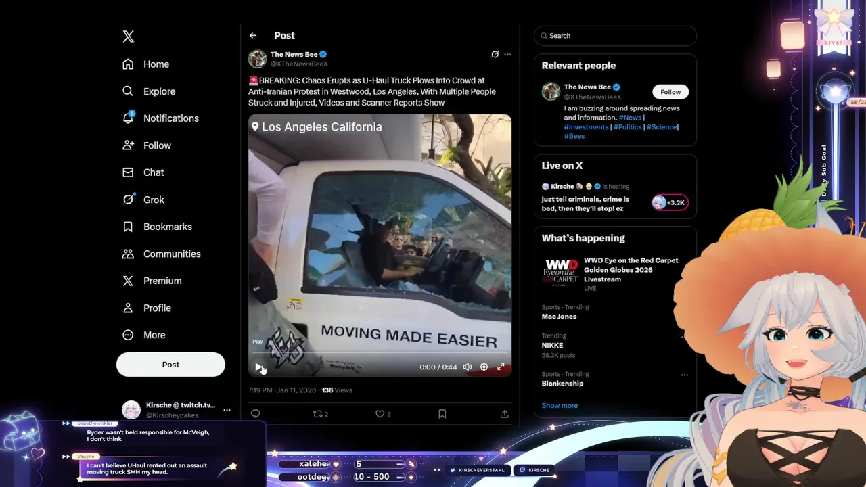Enter fullscreen video mode
The width and height of the screenshot is (866, 487).
[501, 367]
